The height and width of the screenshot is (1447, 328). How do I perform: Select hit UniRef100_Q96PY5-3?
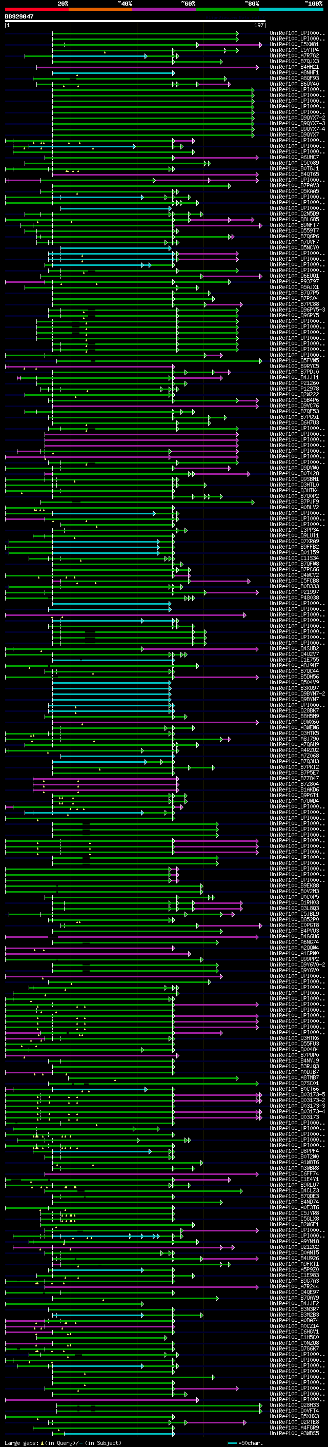(x=297, y=310)
